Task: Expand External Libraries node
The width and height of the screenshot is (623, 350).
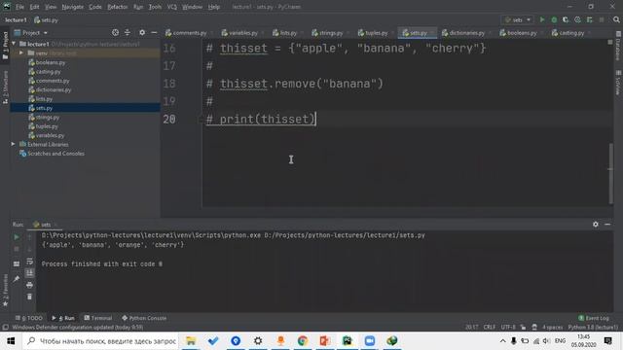Action: point(14,144)
